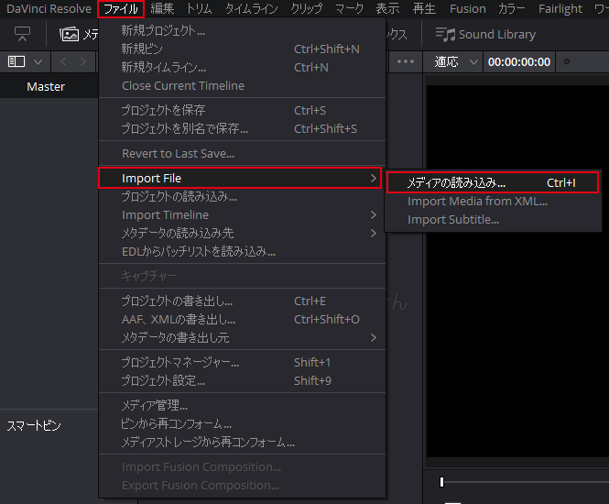This screenshot has width=609, height=504.
Task: Select ビンから再コンフォーム... entry
Action: (243, 424)
